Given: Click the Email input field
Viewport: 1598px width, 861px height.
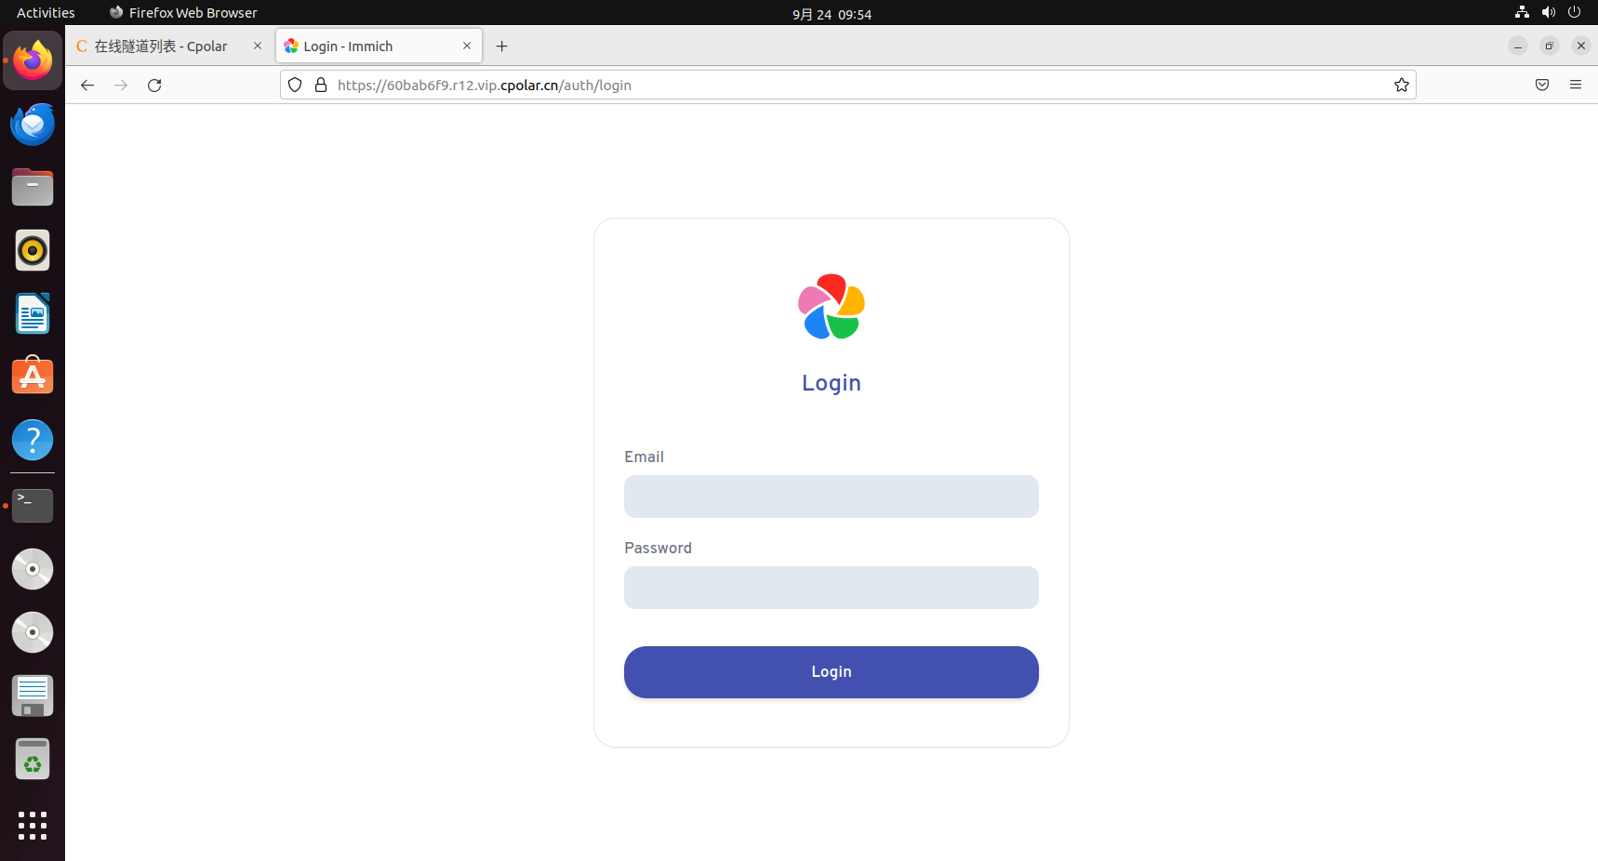Looking at the screenshot, I should [831, 497].
